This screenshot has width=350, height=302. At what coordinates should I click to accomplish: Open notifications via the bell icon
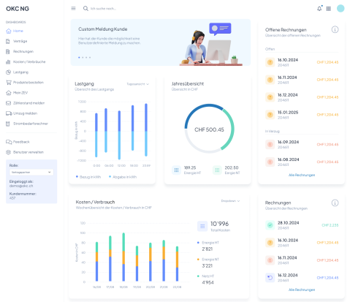coord(319,9)
